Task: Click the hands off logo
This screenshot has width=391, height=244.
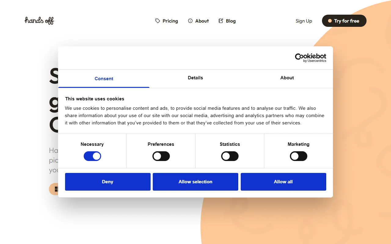Action: tap(39, 21)
